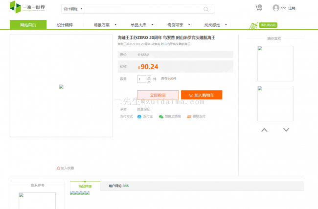
Task: Click the 银联支付 UnionPay icon
Action: [x=189, y=116]
